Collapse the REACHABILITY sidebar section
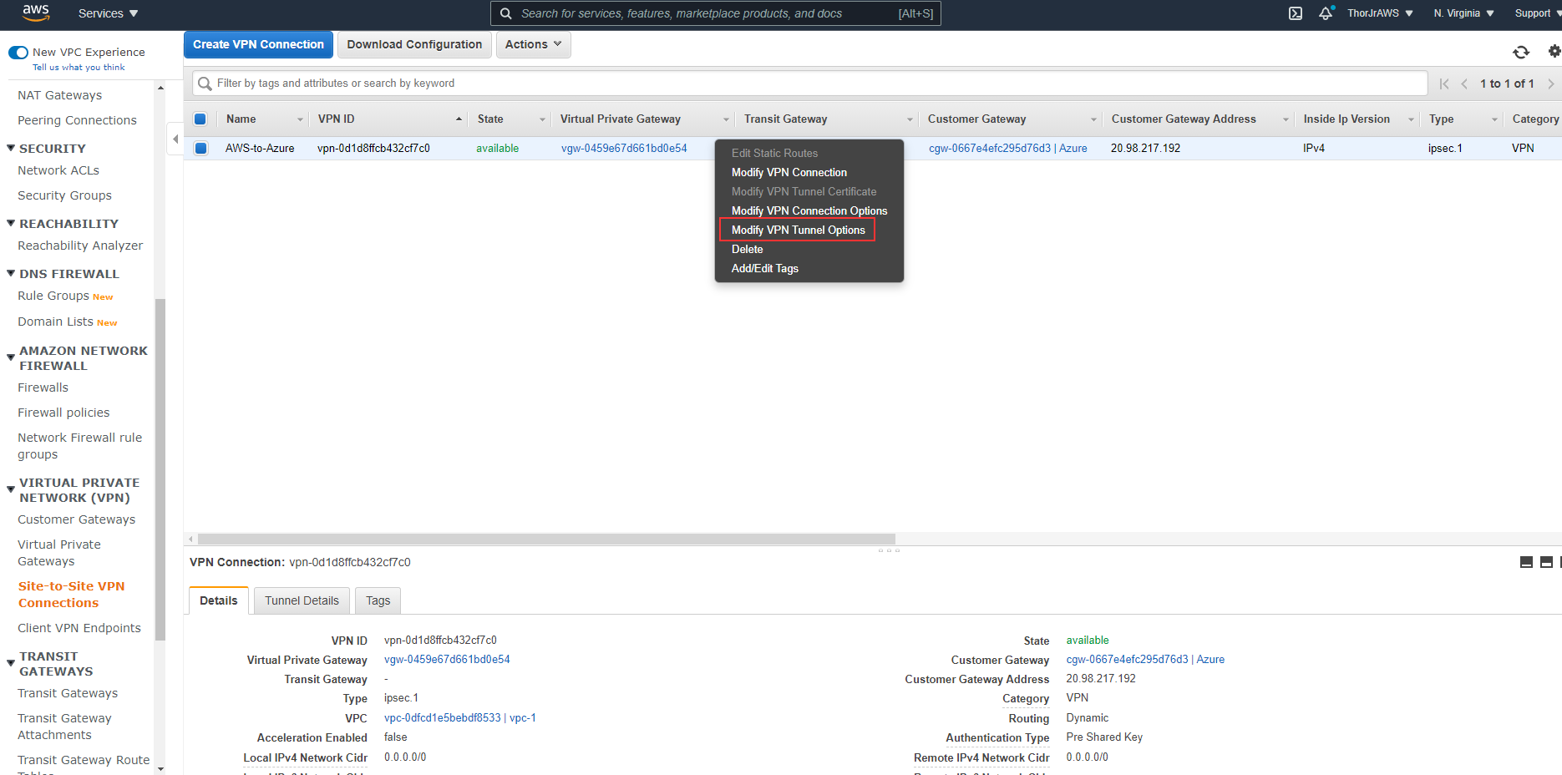 tap(11, 223)
